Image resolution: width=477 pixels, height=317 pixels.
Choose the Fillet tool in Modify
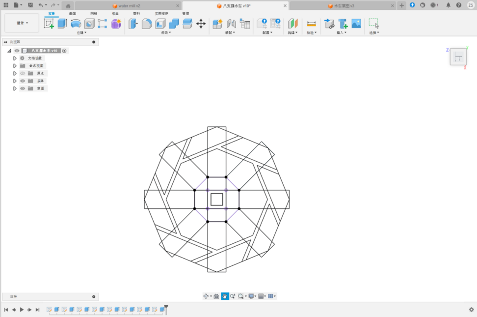(147, 24)
